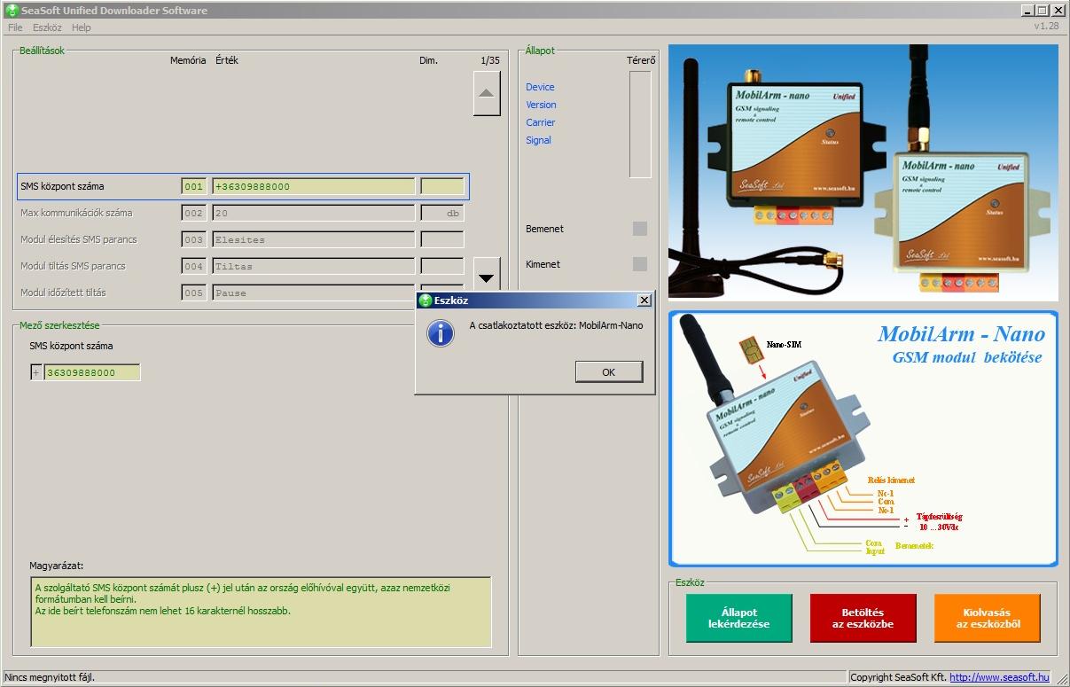Click Betöltés az eszközbe red button

863,618
